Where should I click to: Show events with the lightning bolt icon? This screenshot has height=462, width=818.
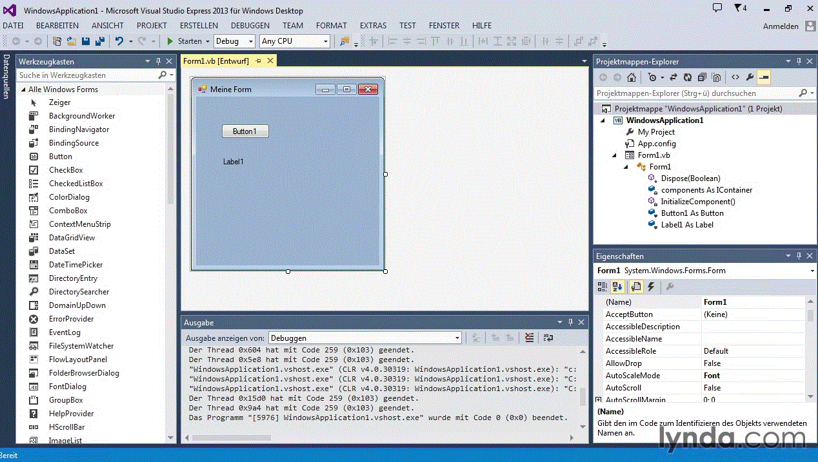pos(651,287)
